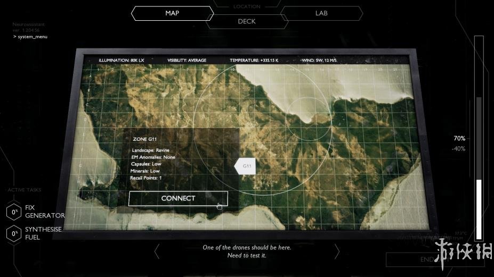Switch to the DECK tab
This screenshot has width=494, height=277.
point(246,22)
